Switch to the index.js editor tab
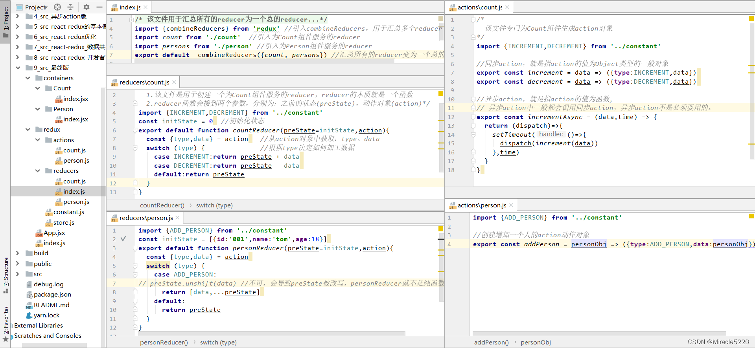The width and height of the screenshot is (755, 348). (x=130, y=7)
